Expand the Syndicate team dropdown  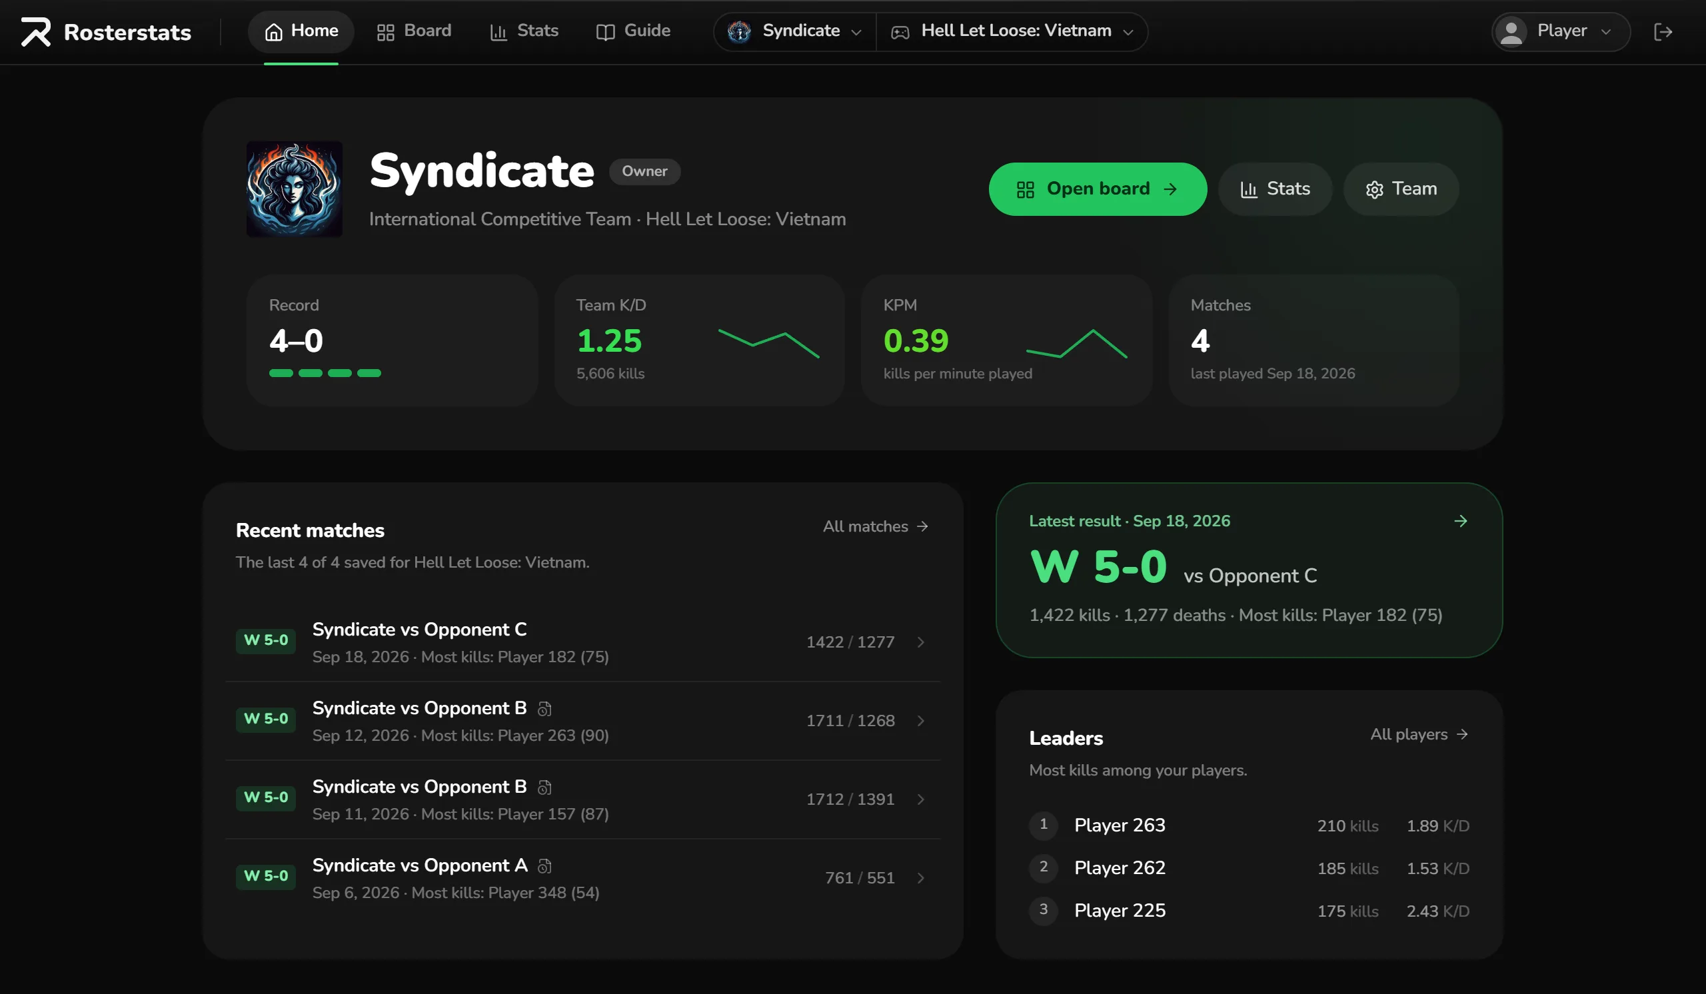pos(795,31)
